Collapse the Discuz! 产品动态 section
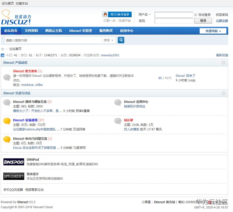The image size is (233, 212). coord(223,63)
